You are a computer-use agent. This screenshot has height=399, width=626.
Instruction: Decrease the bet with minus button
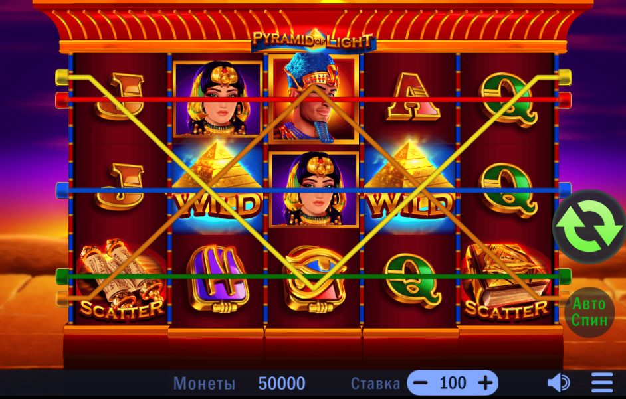pos(421,383)
